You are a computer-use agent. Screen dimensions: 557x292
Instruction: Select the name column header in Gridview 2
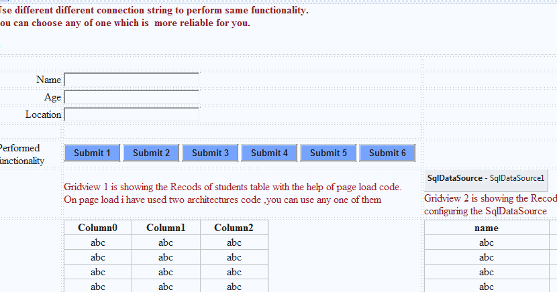pos(487,228)
